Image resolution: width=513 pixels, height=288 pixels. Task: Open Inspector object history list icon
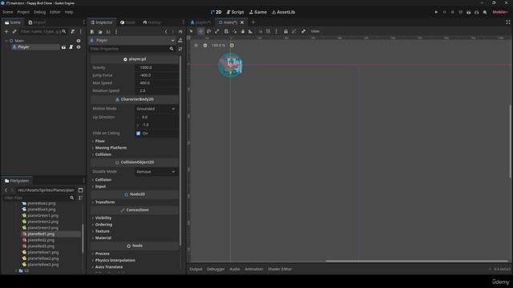coord(180,32)
